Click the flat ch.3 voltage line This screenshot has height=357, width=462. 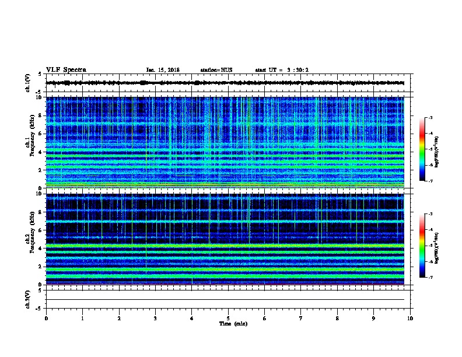pyautogui.click(x=225, y=300)
